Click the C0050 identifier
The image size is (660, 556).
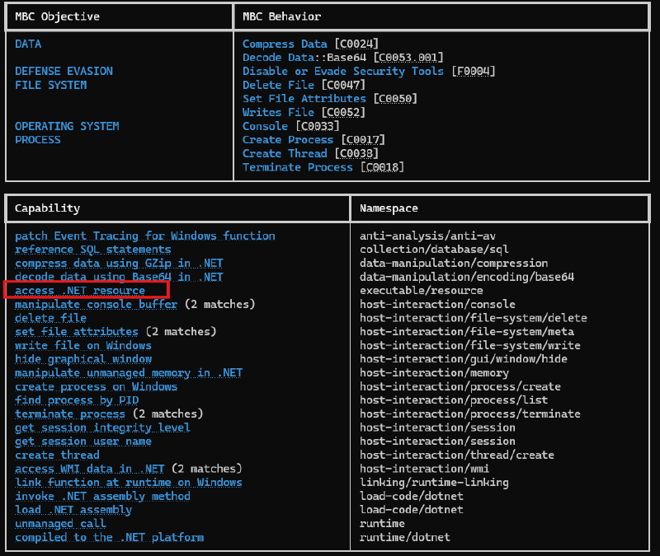coord(395,99)
